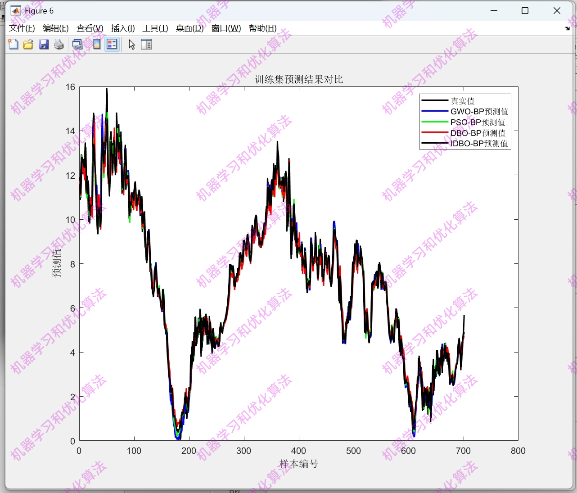
Task: Click the legend entry GWO-BP预测值
Action: coord(479,112)
